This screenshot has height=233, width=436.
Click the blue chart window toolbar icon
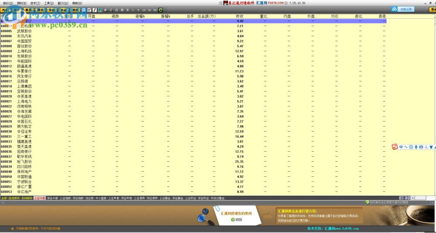(x=83, y=10)
